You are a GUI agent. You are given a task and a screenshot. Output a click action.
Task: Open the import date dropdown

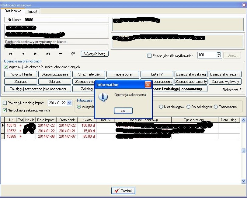(69, 103)
